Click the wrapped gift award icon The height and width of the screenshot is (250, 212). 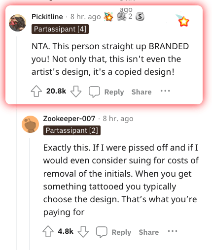click(121, 17)
